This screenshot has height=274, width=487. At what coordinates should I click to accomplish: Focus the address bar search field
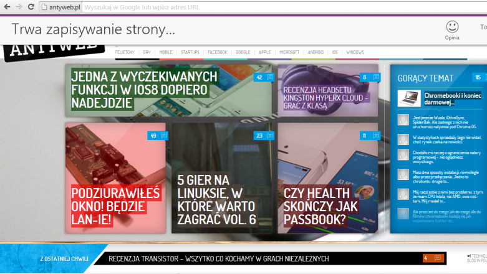tap(284, 7)
